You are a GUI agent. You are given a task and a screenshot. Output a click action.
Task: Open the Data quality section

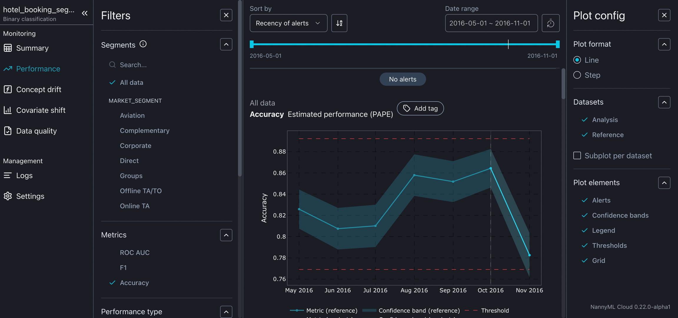click(36, 131)
